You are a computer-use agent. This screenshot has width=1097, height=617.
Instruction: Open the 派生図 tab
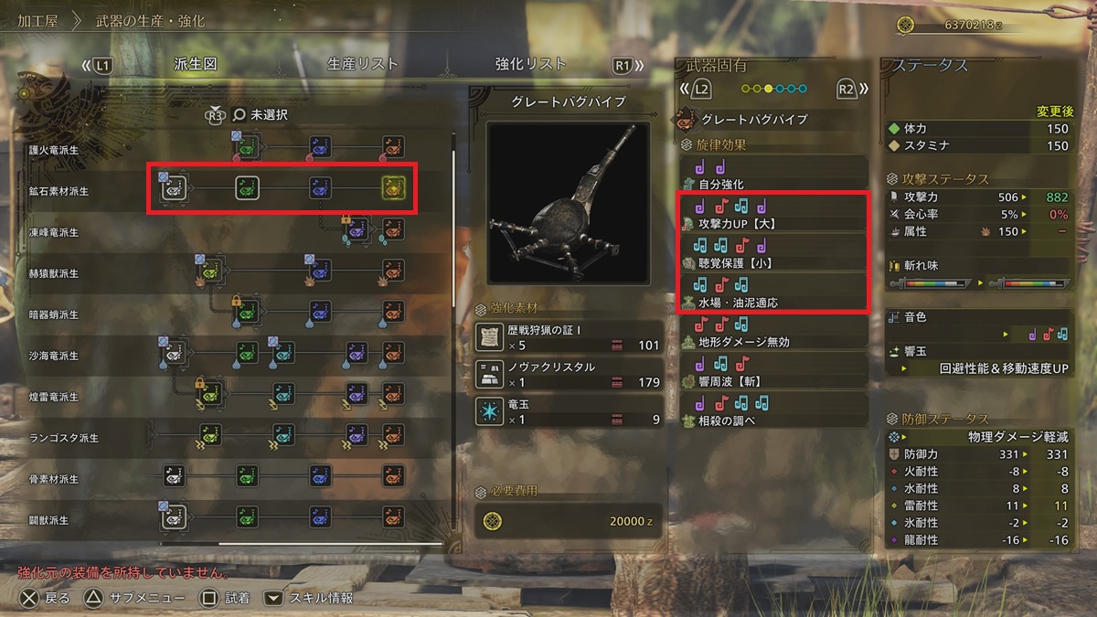[x=195, y=64]
